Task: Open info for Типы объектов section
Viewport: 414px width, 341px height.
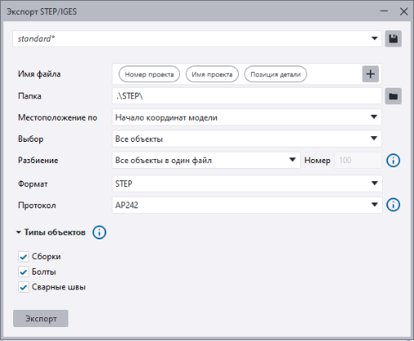Action: pos(99,233)
